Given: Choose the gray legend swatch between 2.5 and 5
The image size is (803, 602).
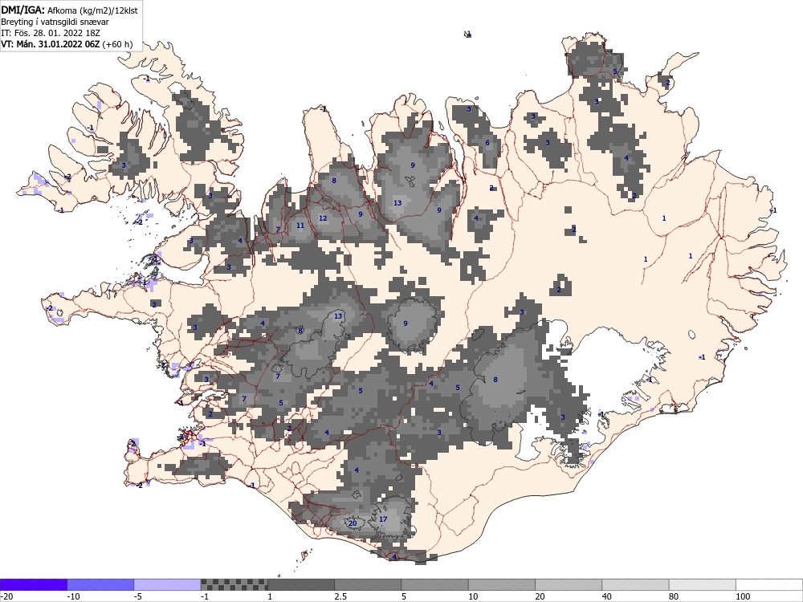Looking at the screenshot, I should [368, 584].
